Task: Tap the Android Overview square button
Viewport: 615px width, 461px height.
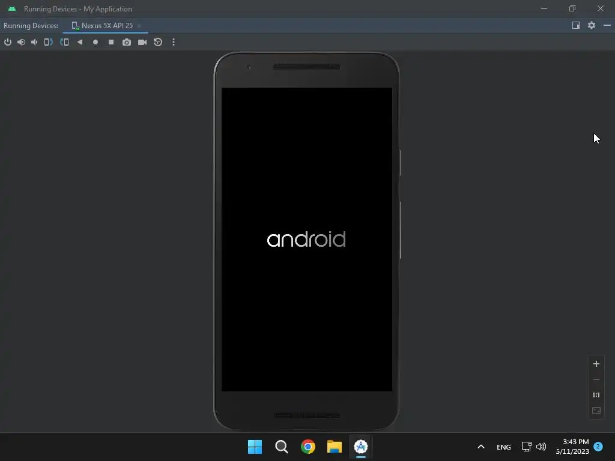Action: (111, 42)
